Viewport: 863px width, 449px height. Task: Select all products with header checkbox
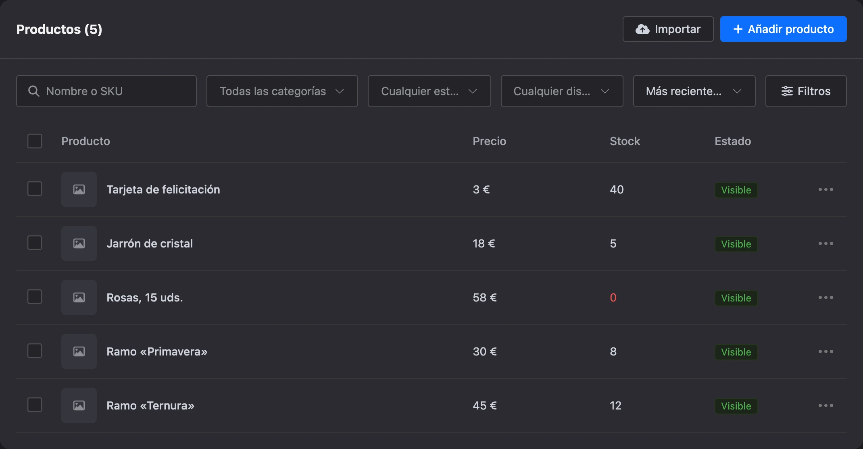[35, 141]
